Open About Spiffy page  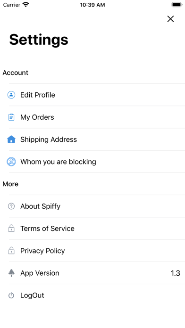pos(97,206)
